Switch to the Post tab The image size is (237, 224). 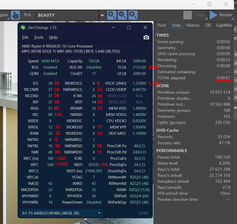pyautogui.click(x=161, y=25)
